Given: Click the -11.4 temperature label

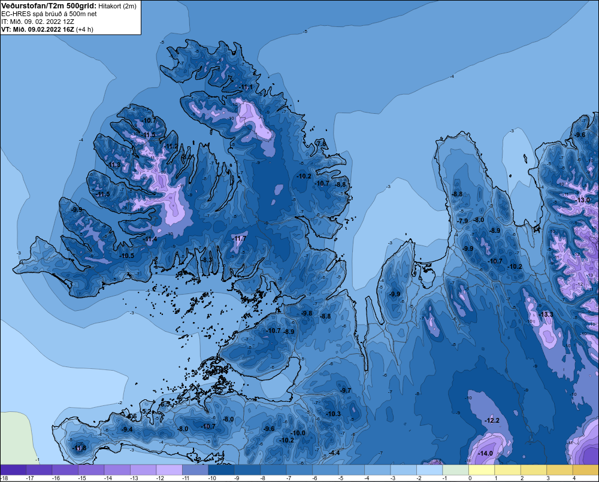Looking at the screenshot, I should click(150, 239).
